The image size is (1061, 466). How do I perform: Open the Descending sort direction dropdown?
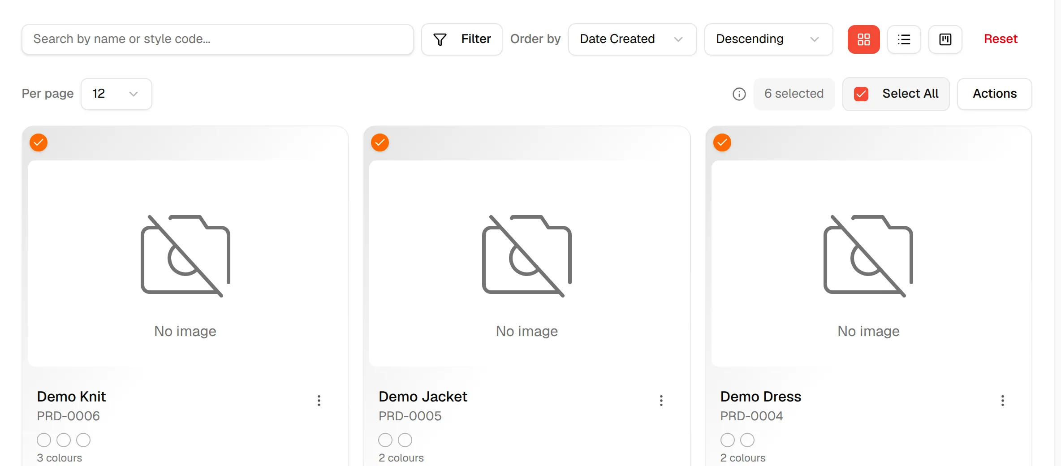point(769,39)
